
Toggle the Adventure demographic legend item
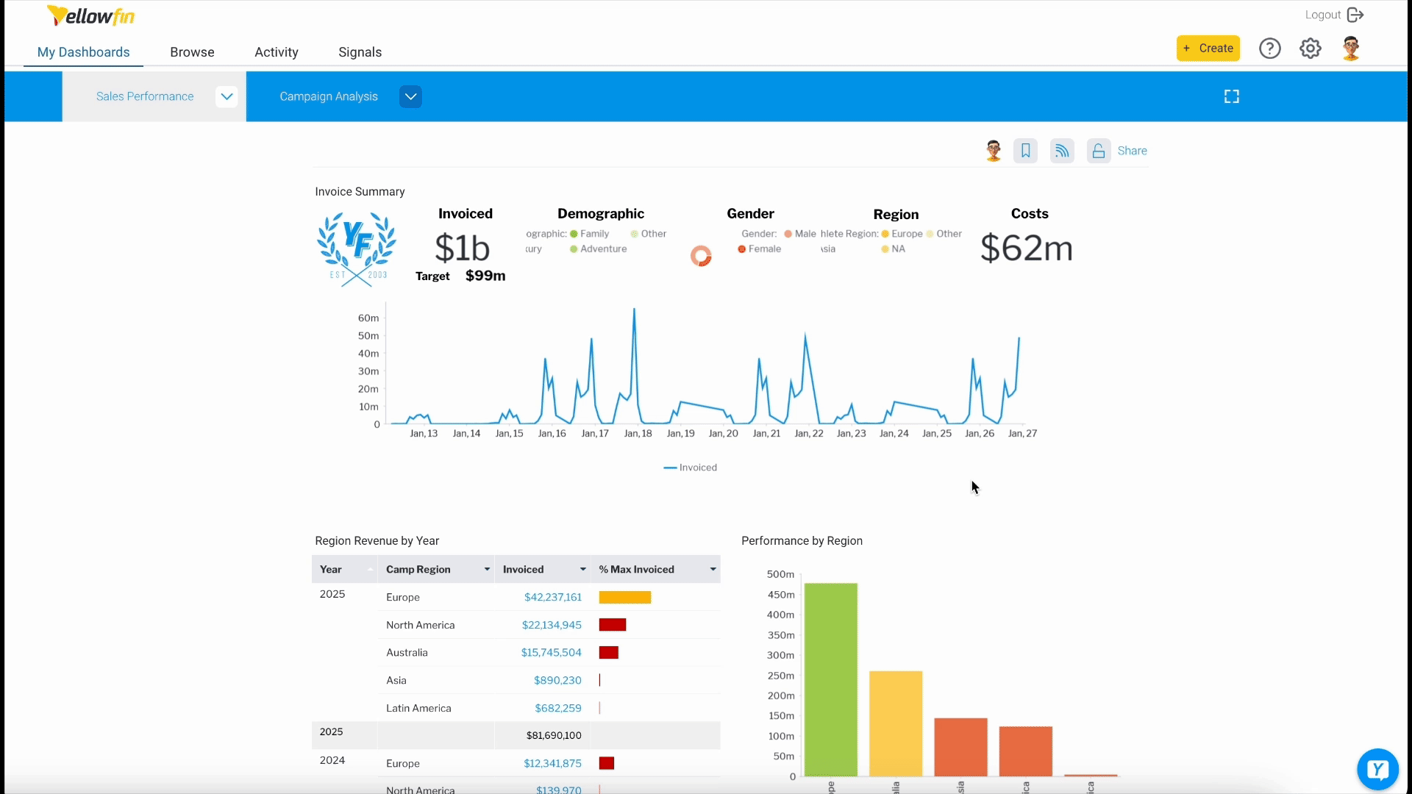pyautogui.click(x=598, y=249)
